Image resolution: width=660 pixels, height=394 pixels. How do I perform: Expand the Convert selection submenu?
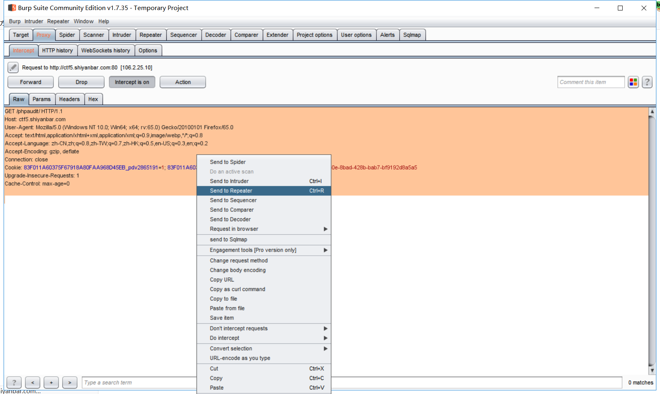click(x=264, y=349)
